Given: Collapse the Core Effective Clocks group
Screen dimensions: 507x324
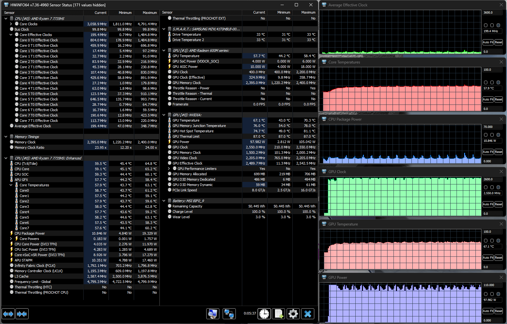Looking at the screenshot, I should 11,35.
